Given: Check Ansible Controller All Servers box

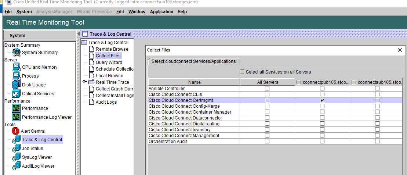Looking at the screenshot, I should pyautogui.click(x=267, y=88).
